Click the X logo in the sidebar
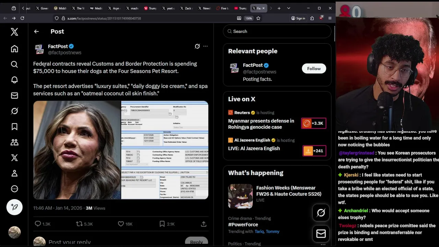439x247 pixels. [x=14, y=32]
